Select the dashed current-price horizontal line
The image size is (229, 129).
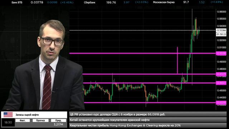coord(142,30)
